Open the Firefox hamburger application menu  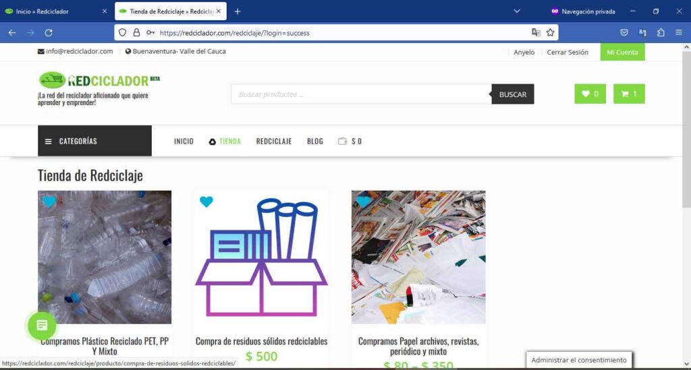coord(679,32)
